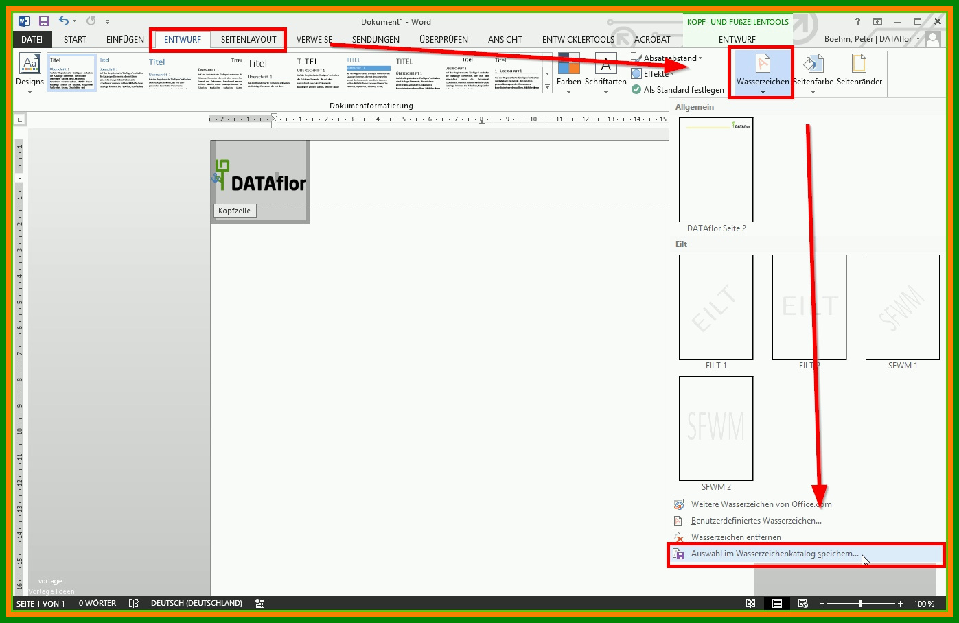959x623 pixels.
Task: Select the EILT 1 watermark thumbnail
Action: (x=716, y=307)
